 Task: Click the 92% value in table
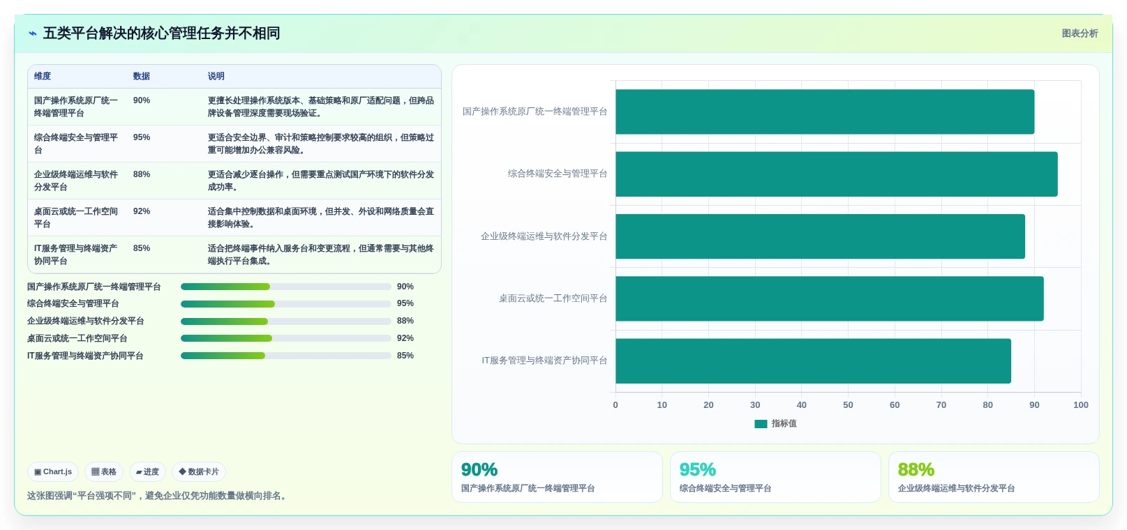click(142, 211)
